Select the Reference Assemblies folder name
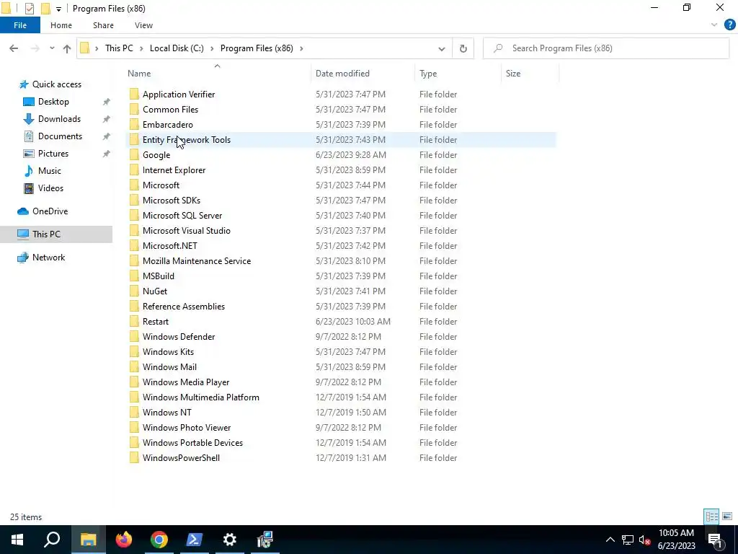738x554 pixels. point(184,306)
